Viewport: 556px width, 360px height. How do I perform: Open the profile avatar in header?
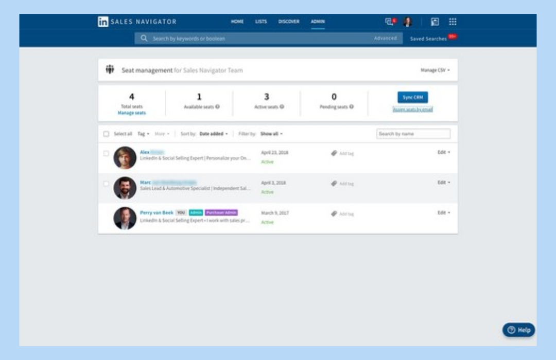pyautogui.click(x=408, y=22)
